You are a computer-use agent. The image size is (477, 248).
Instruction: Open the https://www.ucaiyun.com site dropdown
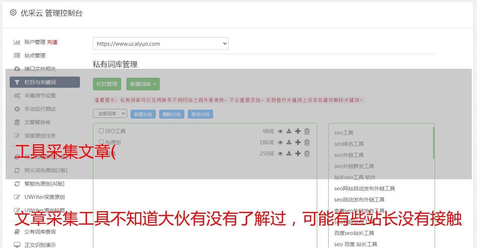pos(161,44)
